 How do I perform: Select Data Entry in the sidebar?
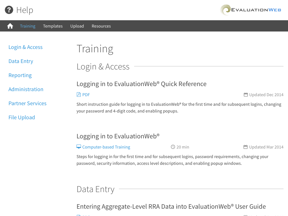pos(21,61)
